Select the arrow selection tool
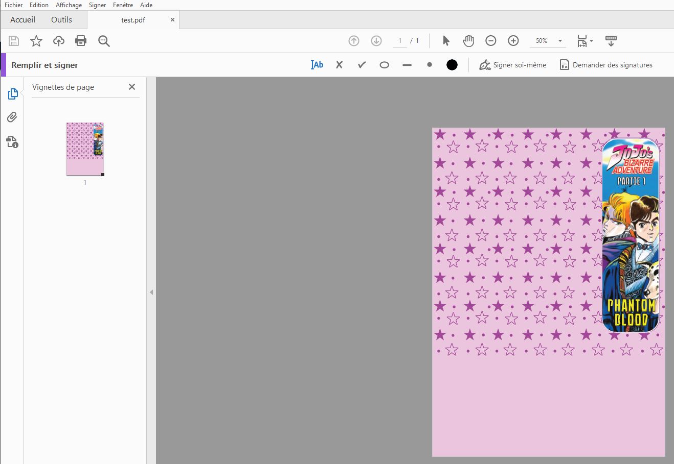 (x=446, y=41)
